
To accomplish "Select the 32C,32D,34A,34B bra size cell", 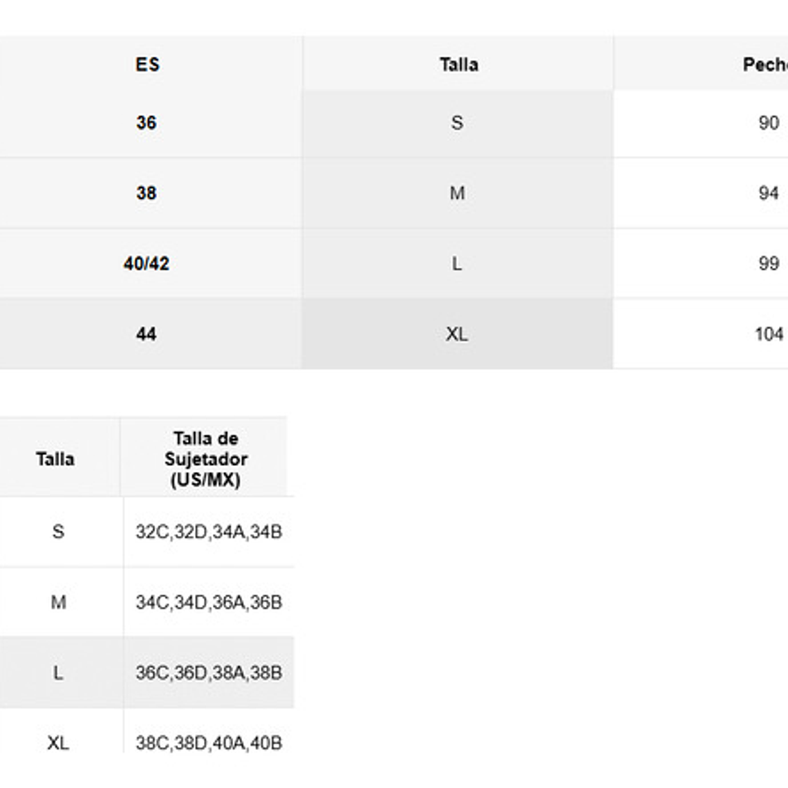I will coord(209,532).
